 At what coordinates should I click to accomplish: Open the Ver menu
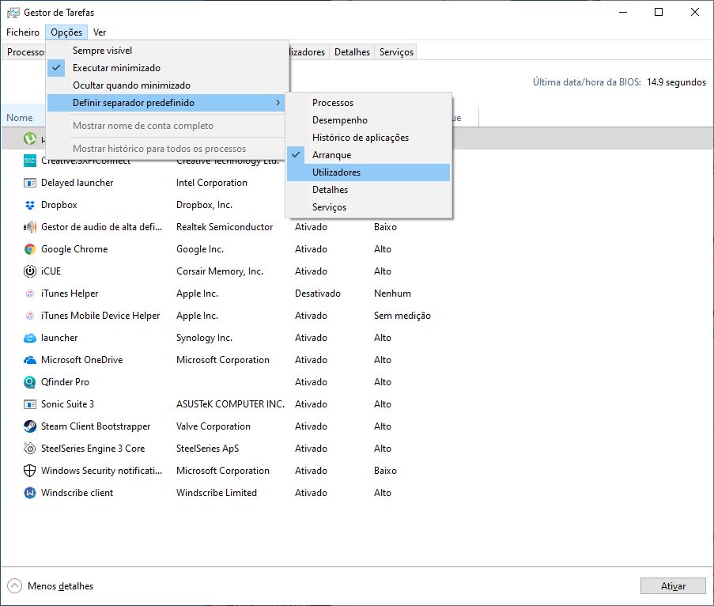pyautogui.click(x=100, y=32)
